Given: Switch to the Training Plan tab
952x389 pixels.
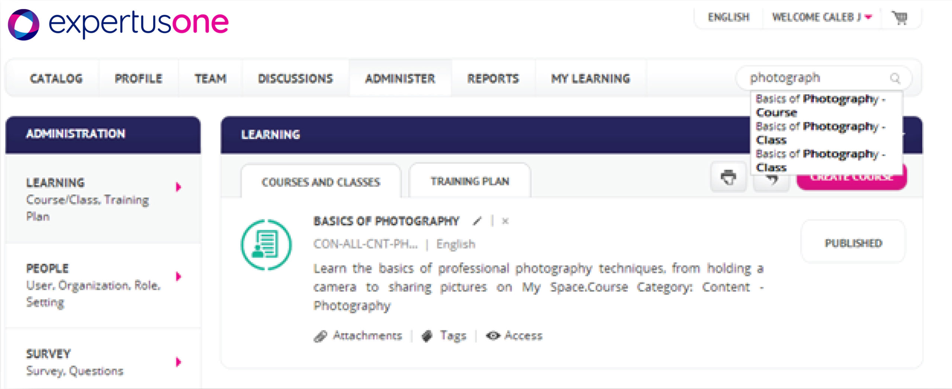Looking at the screenshot, I should [470, 181].
